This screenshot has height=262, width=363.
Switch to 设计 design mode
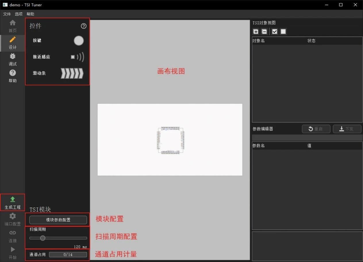(13, 40)
